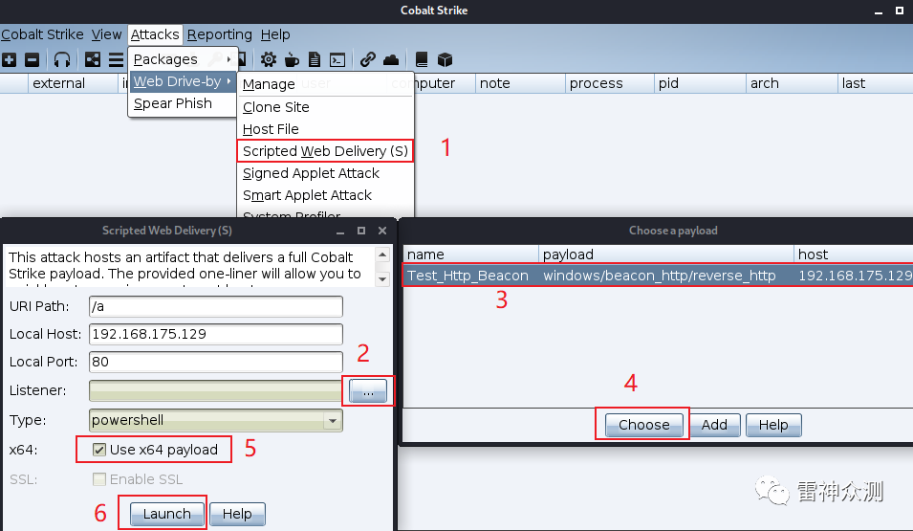Viewport: 913px width, 531px height.
Task: Maximize the Cobalt Strike main window
Action: point(900,11)
